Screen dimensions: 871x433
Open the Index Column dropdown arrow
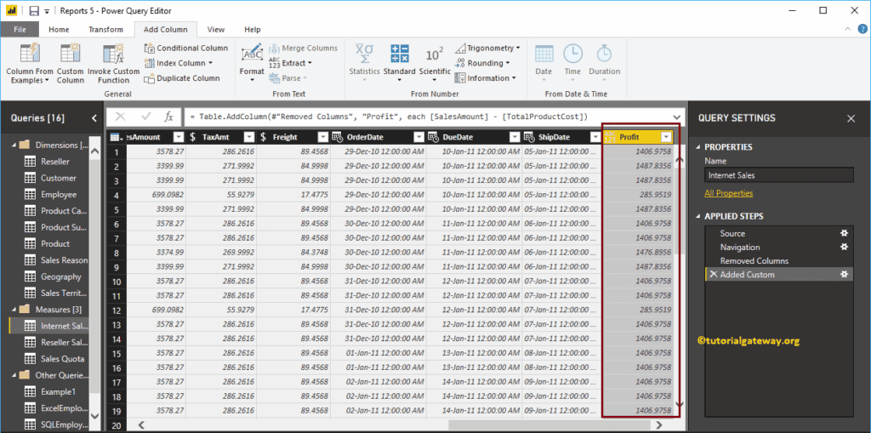209,63
